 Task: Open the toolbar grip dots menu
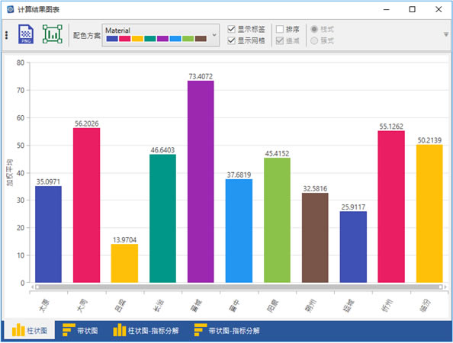6,35
